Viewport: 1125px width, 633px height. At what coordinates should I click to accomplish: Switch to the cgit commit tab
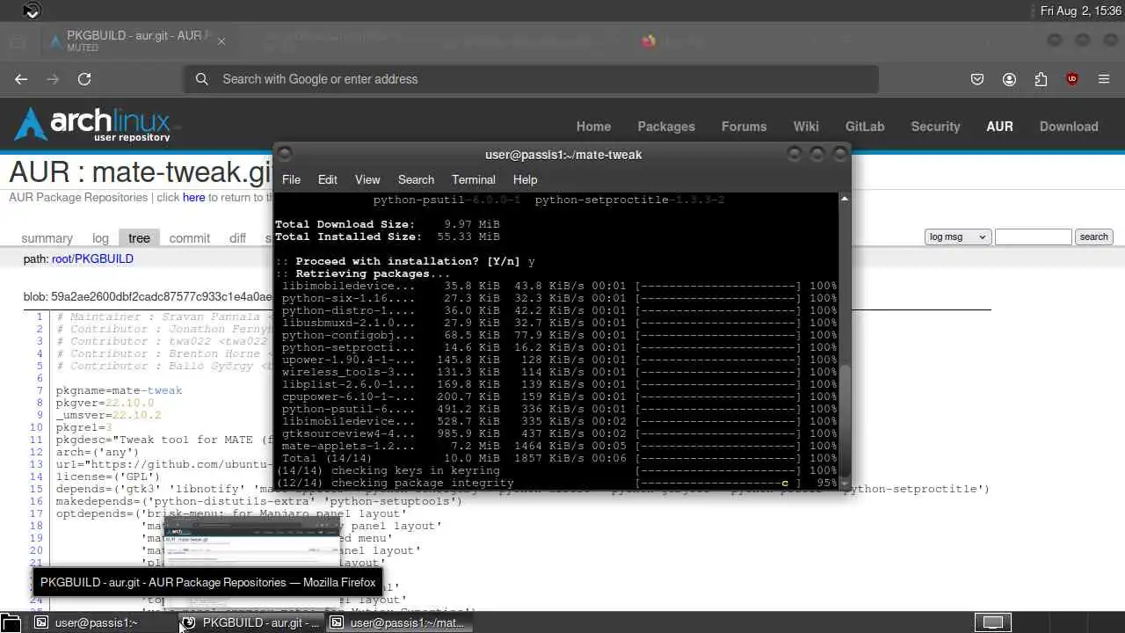click(x=190, y=237)
